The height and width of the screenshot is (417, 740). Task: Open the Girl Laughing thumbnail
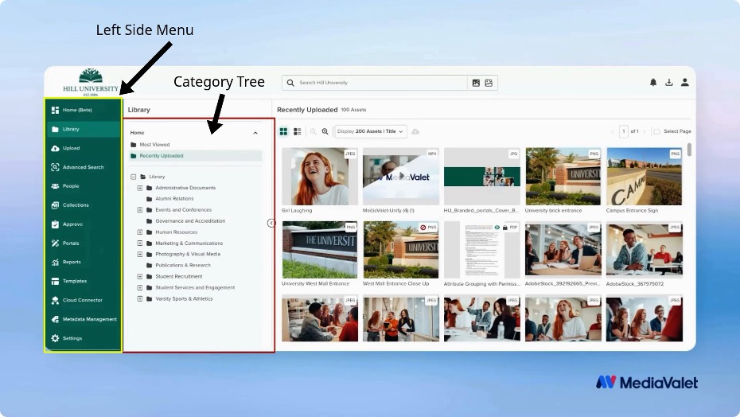point(320,176)
